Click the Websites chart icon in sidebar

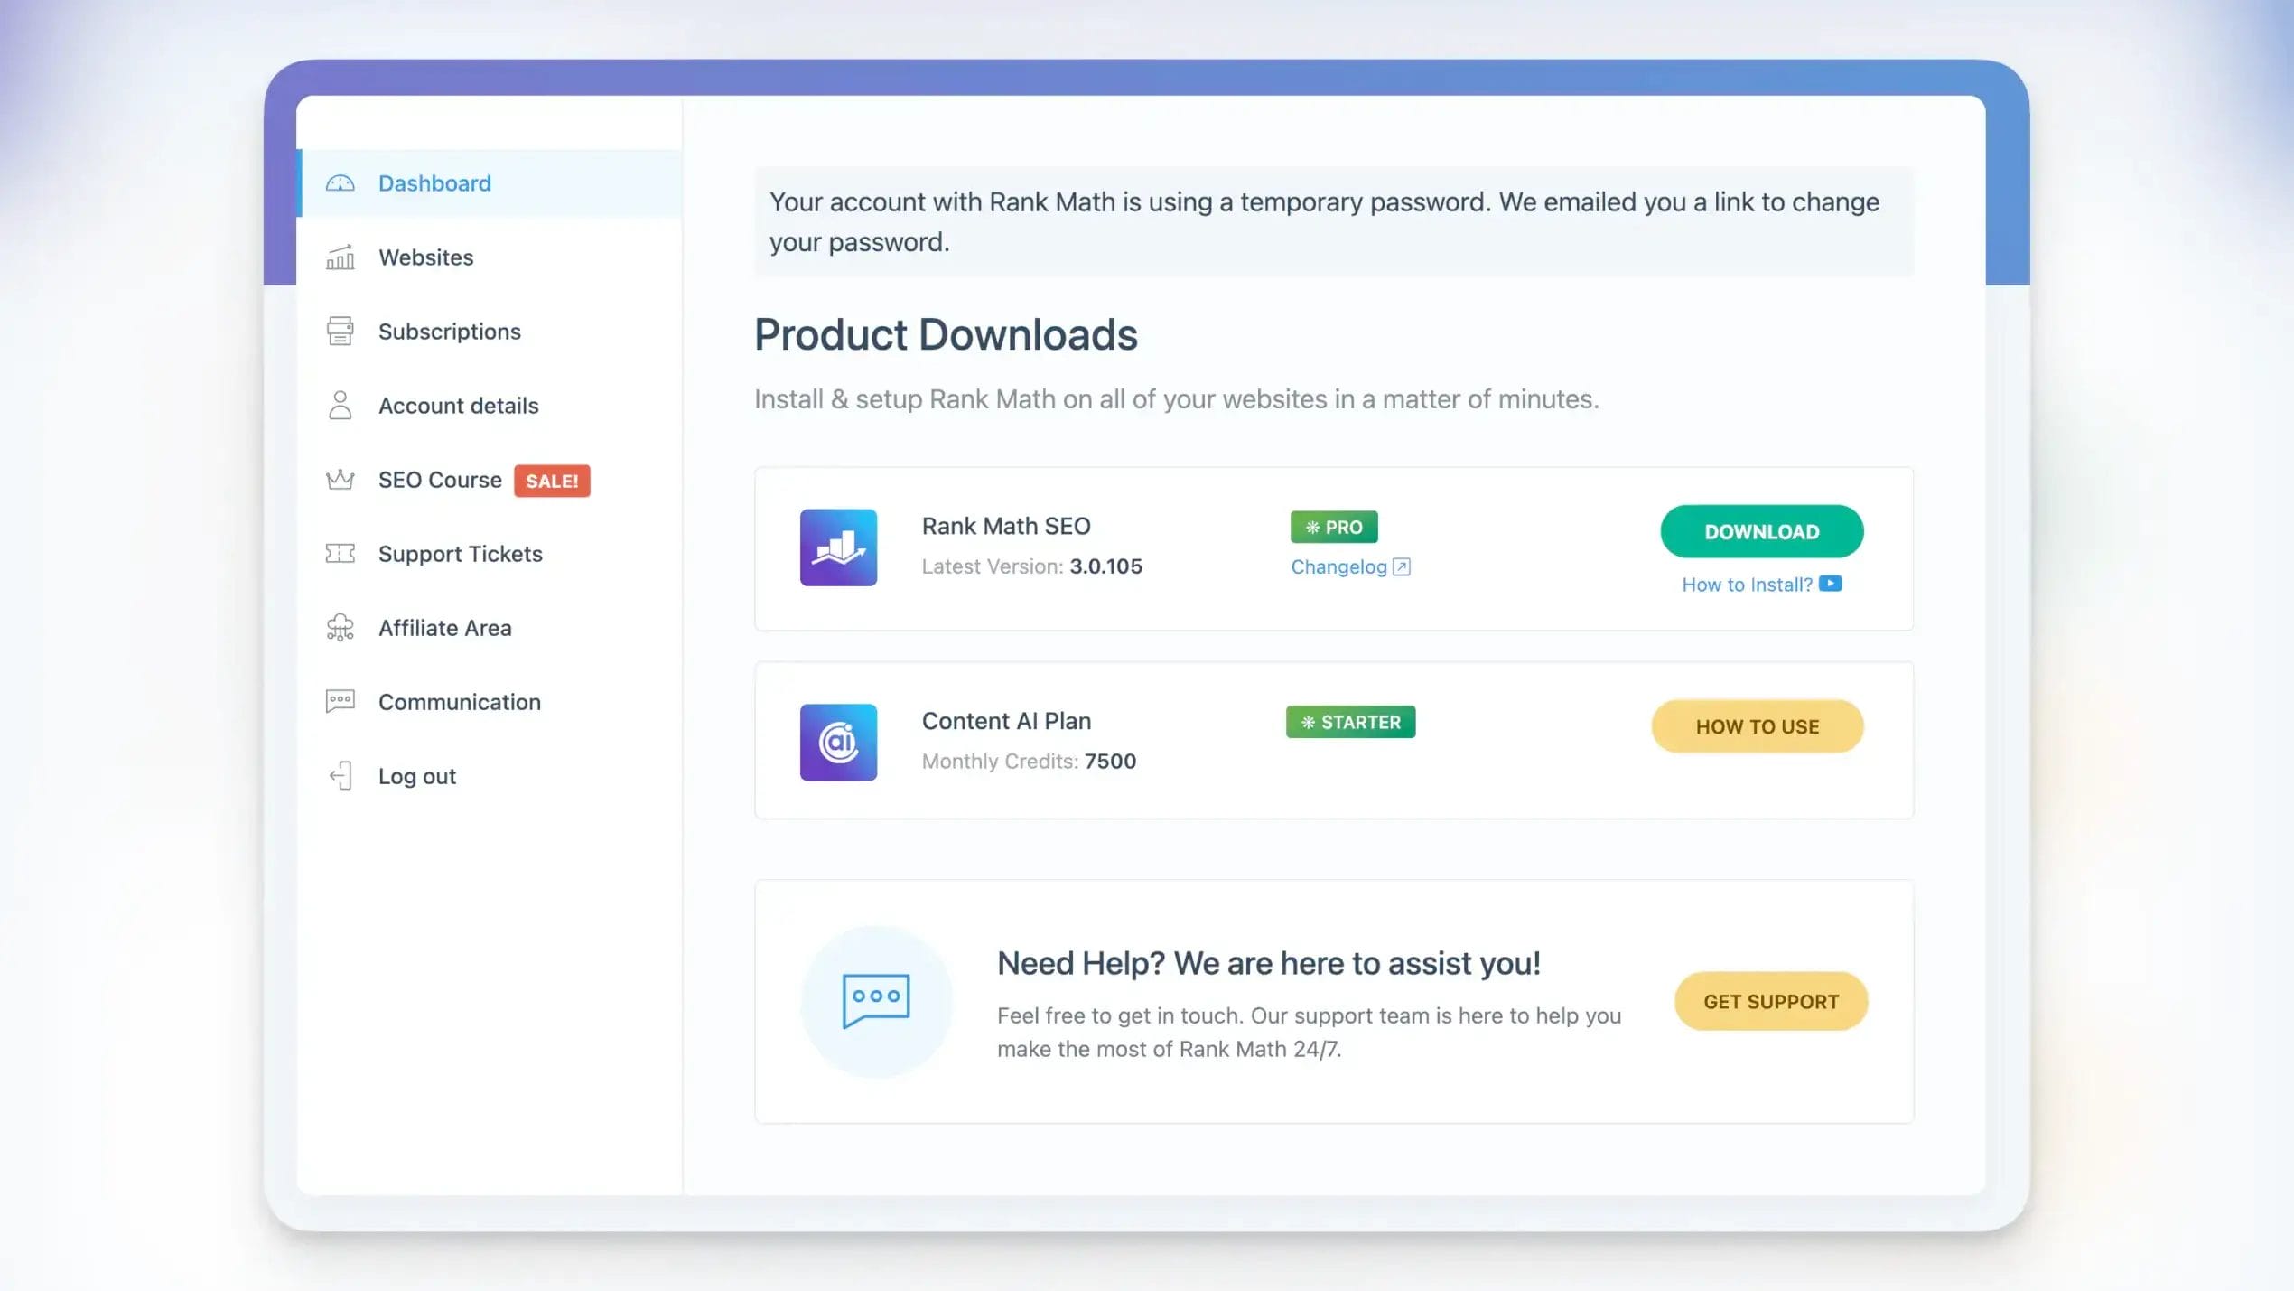340,257
